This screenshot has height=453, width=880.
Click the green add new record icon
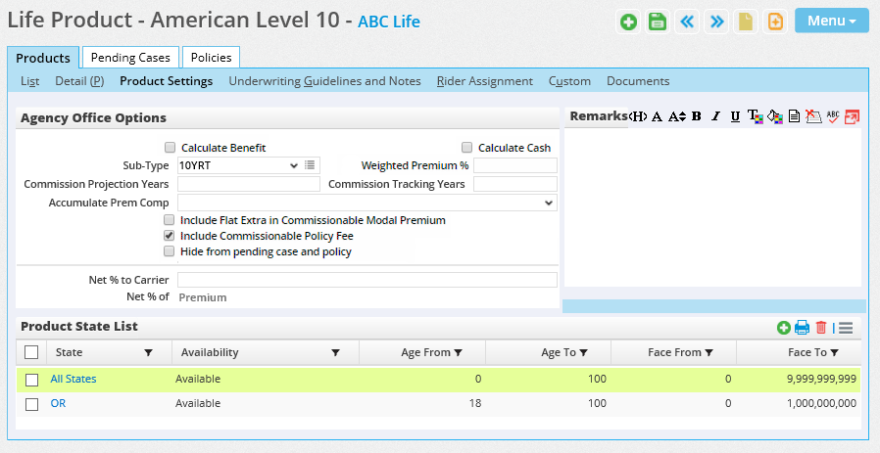(x=628, y=22)
